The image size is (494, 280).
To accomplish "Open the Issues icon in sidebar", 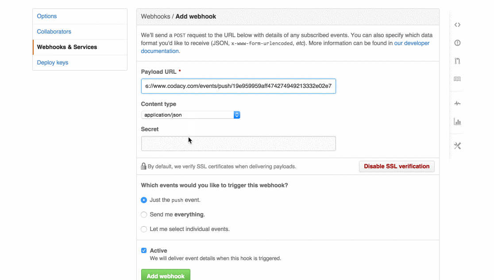I will (x=457, y=43).
